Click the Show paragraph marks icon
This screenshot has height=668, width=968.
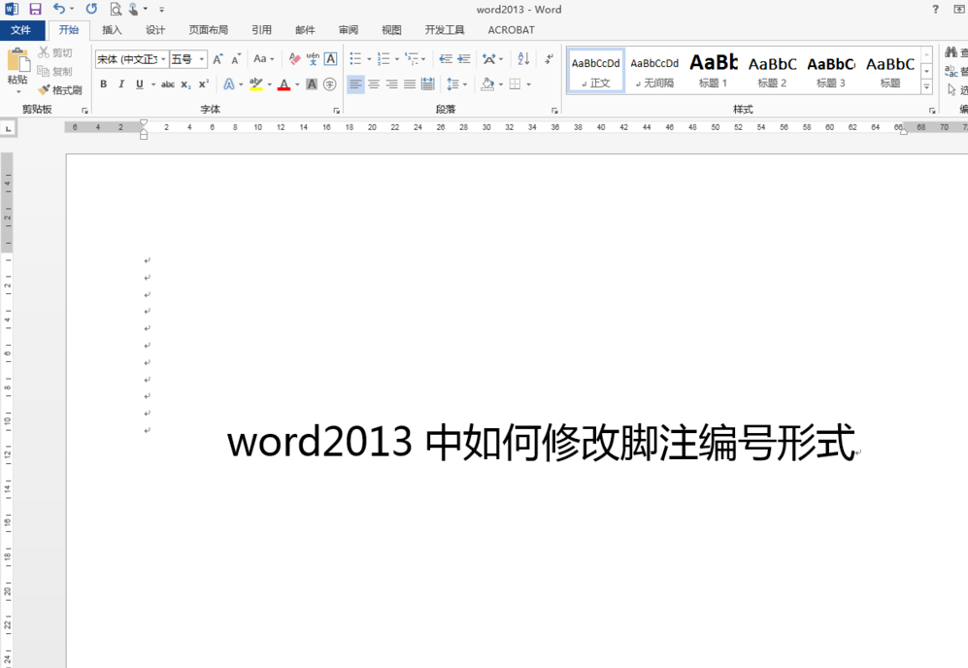tap(549, 59)
